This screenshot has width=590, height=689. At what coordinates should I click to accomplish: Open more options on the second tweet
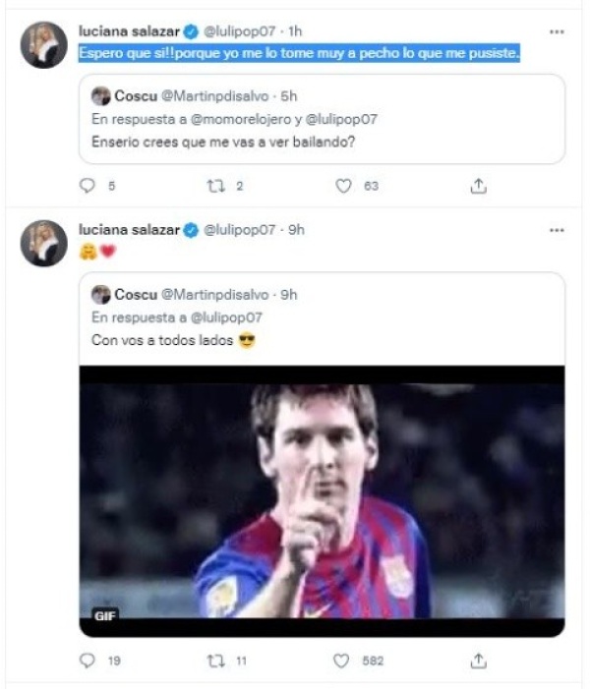pyautogui.click(x=557, y=230)
